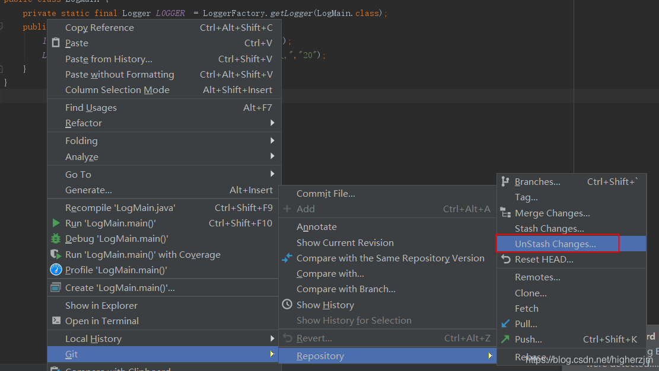Choose UnStash Changes
Viewport: 659px width, 371px height.
pos(572,244)
